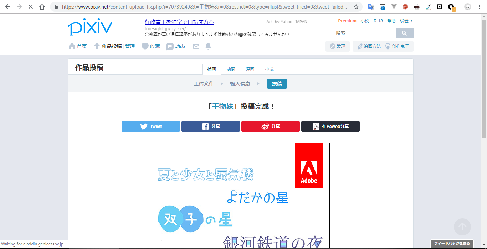The width and height of the screenshot is (487, 249).
Task: Click the up-arrow icon beside 作品投稿
Action: click(97, 46)
